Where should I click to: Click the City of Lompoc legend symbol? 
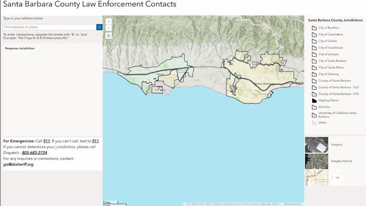pyautogui.click(x=314, y=54)
